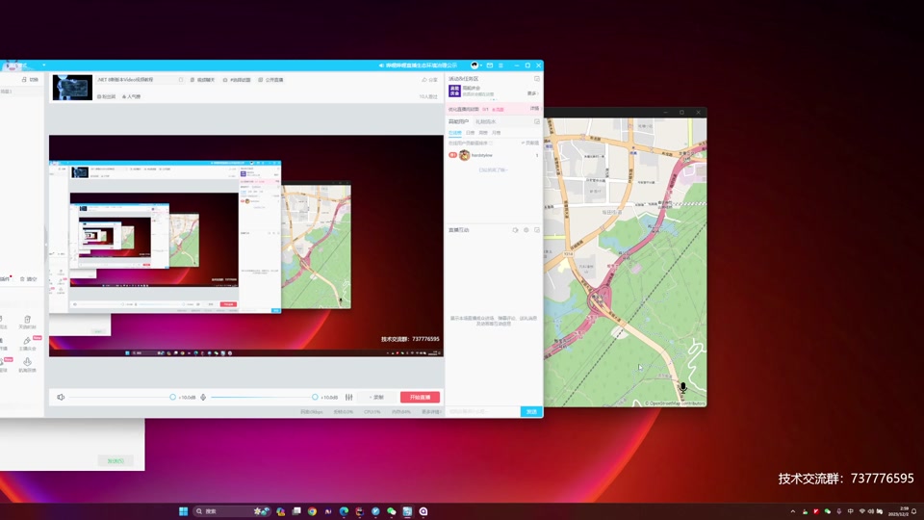Expand 详情 on the pink task banner
Screen dimensions: 924x520
pyautogui.click(x=534, y=109)
